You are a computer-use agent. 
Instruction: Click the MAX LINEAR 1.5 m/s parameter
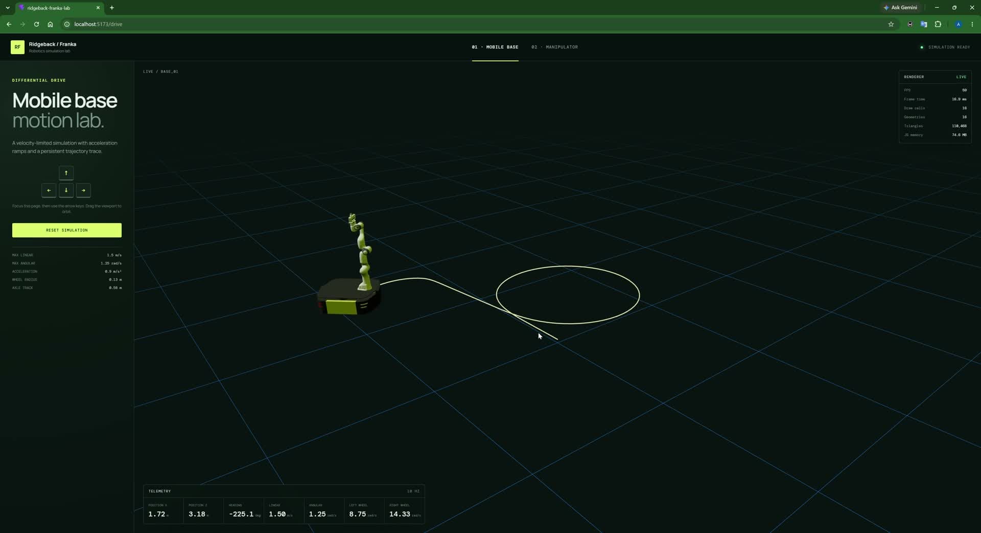click(67, 255)
